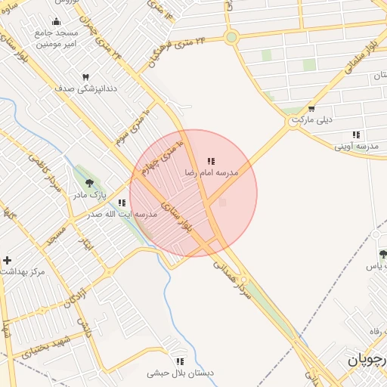Select the tree icon near پارک یاس

point(383,254)
